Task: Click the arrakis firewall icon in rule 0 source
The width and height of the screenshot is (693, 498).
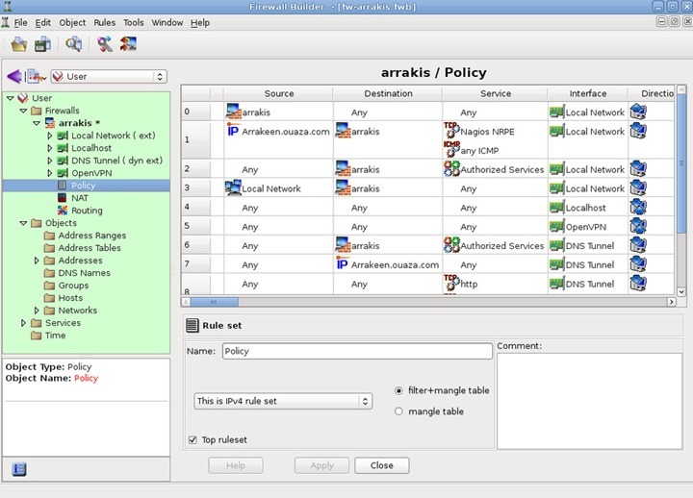Action: pos(233,112)
